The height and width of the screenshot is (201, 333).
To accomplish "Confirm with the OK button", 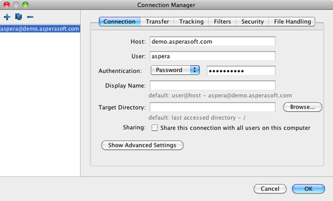I will point(309,189).
